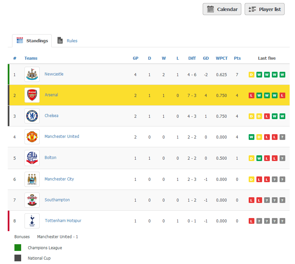Switch to the Standings tab

tap(32, 41)
